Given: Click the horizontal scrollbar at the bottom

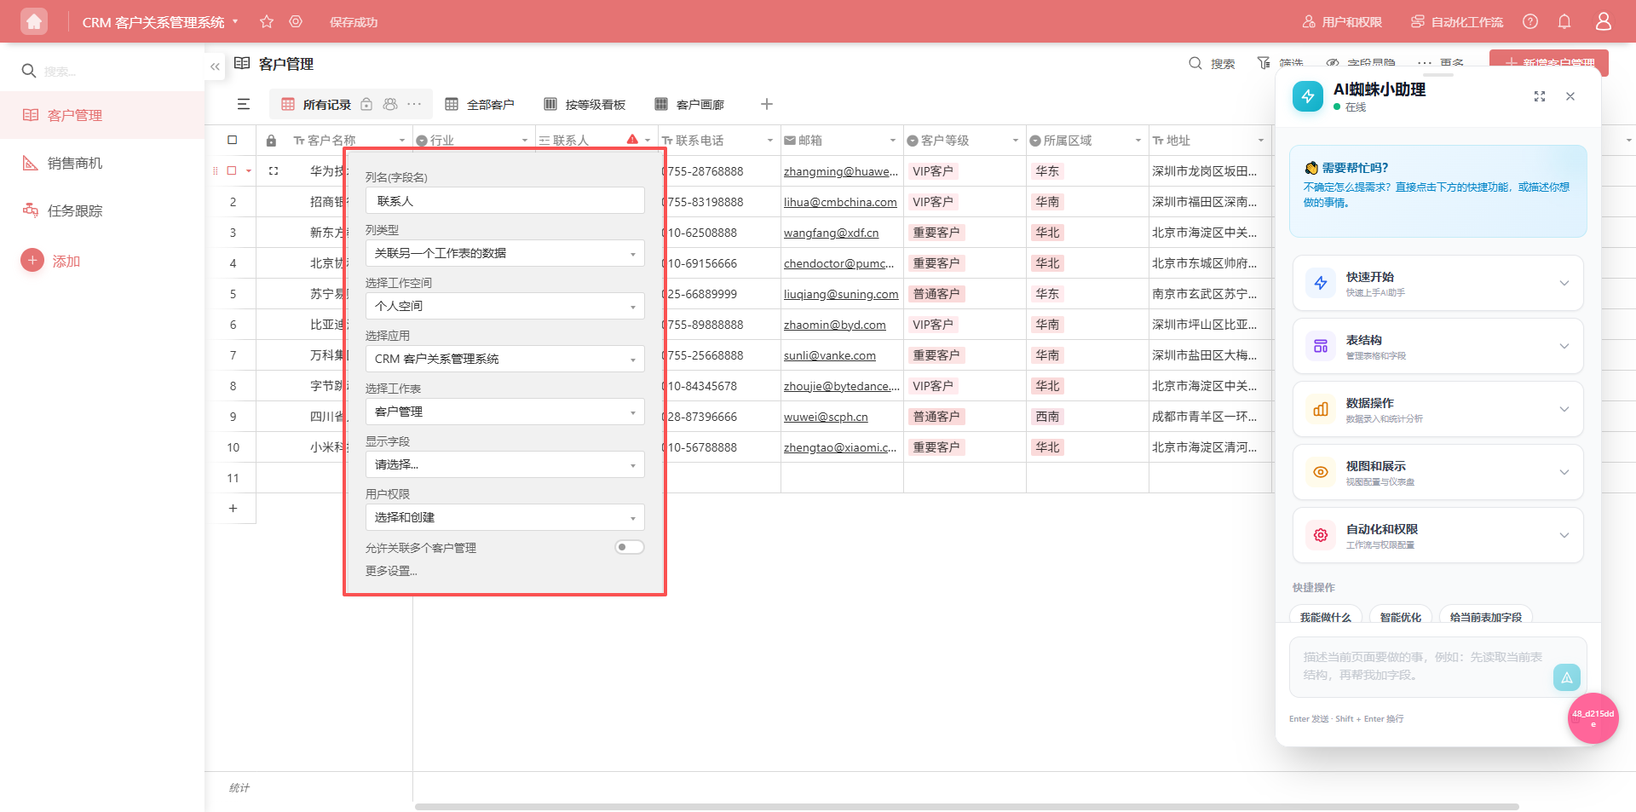Looking at the screenshot, I should (966, 806).
